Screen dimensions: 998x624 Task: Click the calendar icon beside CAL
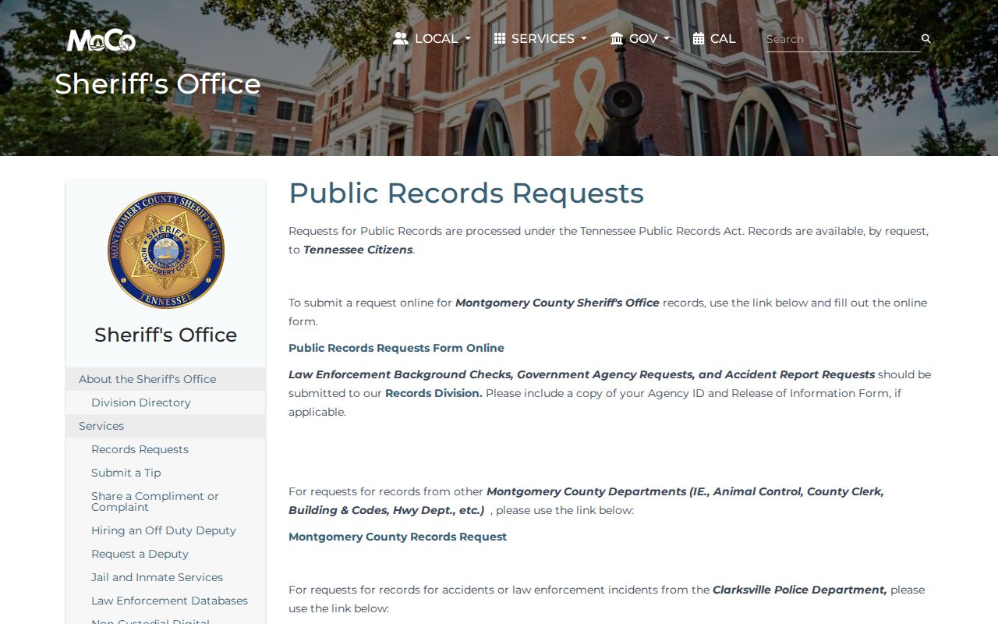(699, 38)
